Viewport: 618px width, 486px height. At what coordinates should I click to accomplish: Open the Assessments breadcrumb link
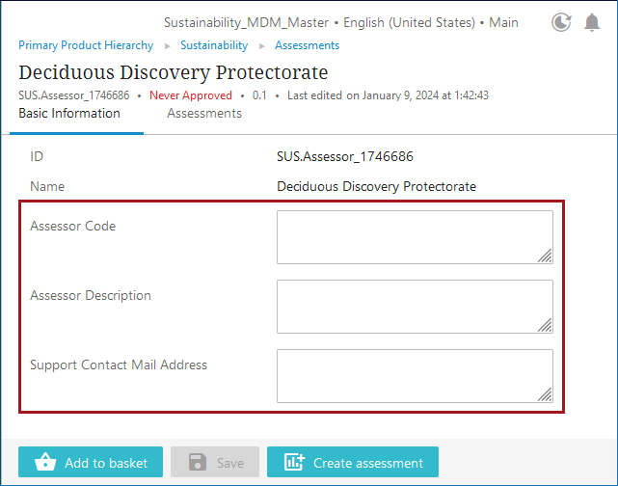[x=307, y=45]
